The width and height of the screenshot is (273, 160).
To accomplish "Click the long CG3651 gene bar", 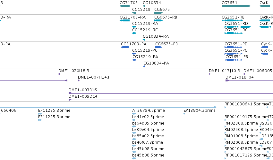I will point(236,6).
